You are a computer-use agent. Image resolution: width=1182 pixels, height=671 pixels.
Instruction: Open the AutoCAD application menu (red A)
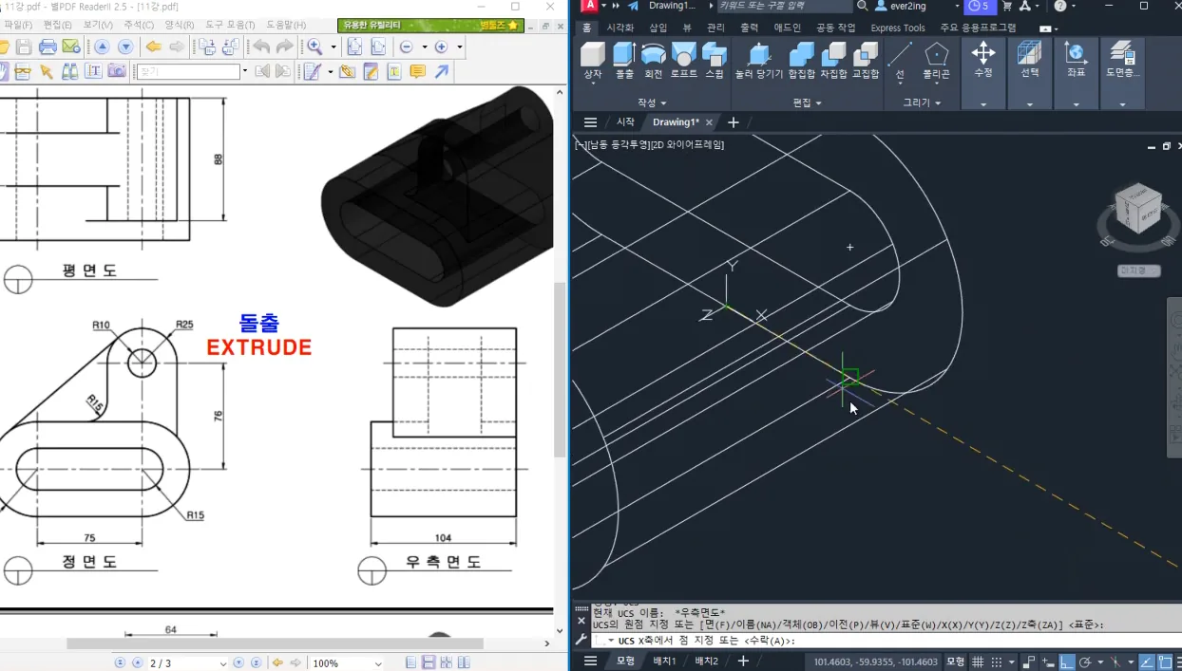(588, 6)
